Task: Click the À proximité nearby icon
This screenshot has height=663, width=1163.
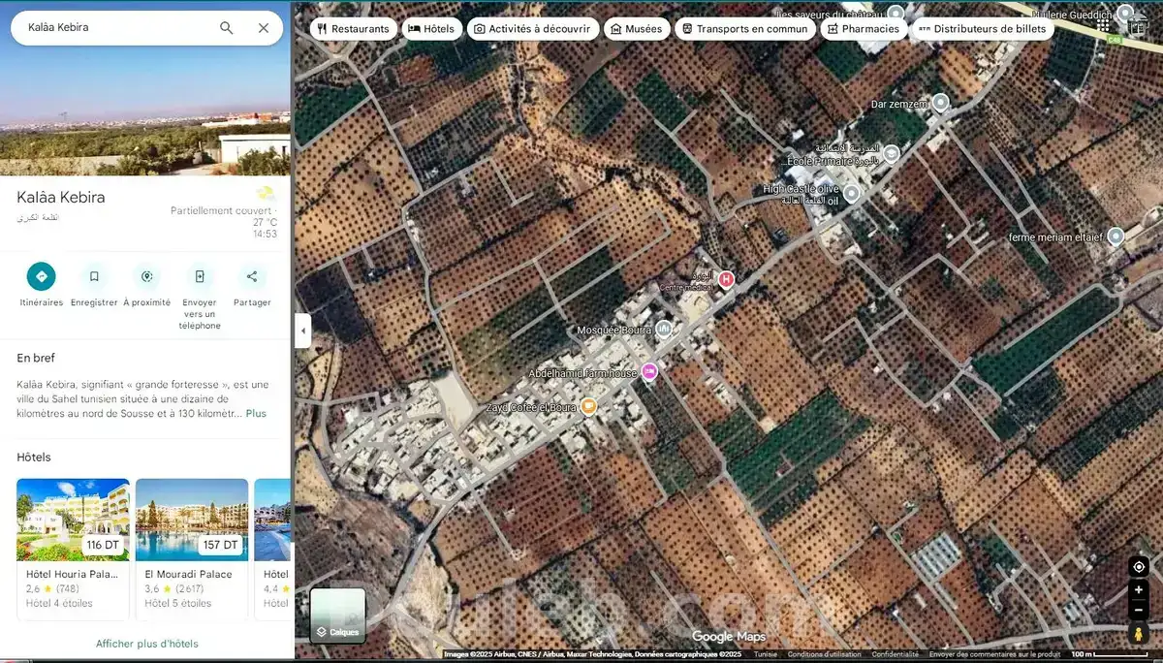Action: pyautogui.click(x=146, y=277)
